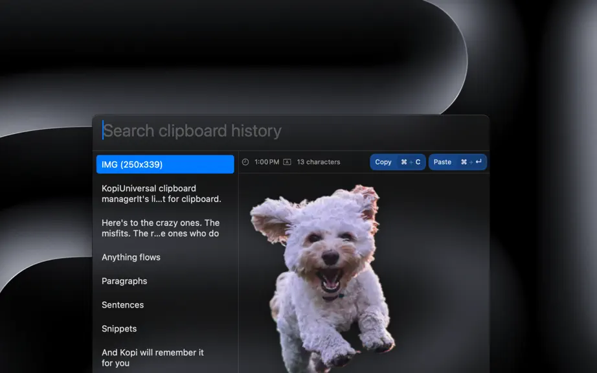Focus the Search clipboard history field

click(291, 131)
